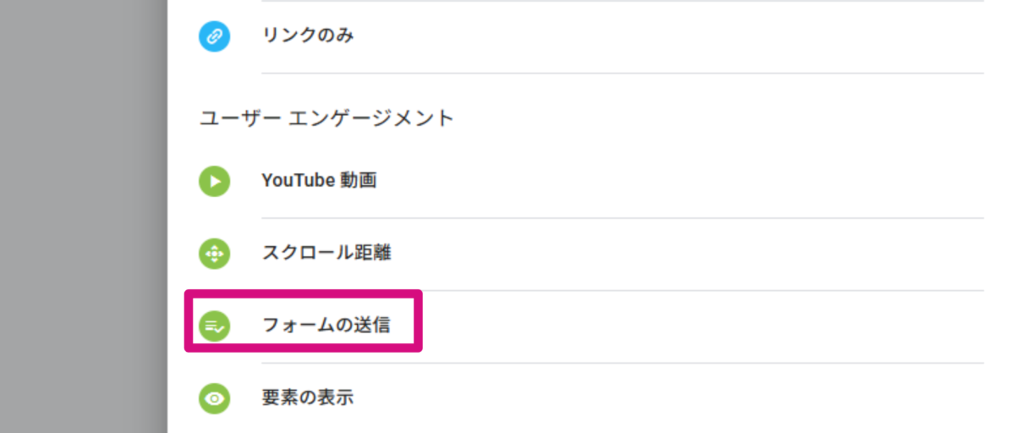1015x433 pixels.
Task: Click the ユーザー エンゲージメント section heading
Action: (x=326, y=118)
